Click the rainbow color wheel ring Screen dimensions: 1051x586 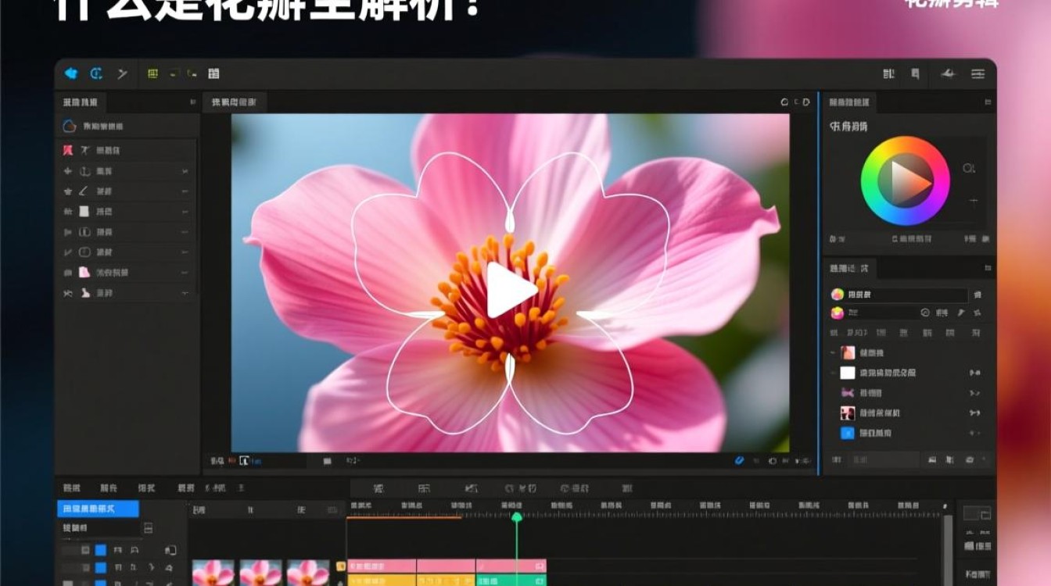point(906,145)
